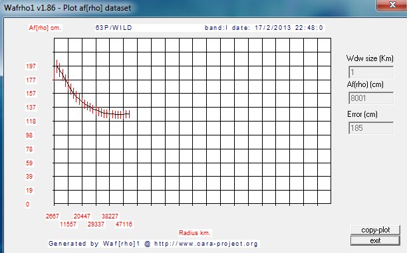Click the band and date header text
The image size is (407, 253).
point(264,28)
